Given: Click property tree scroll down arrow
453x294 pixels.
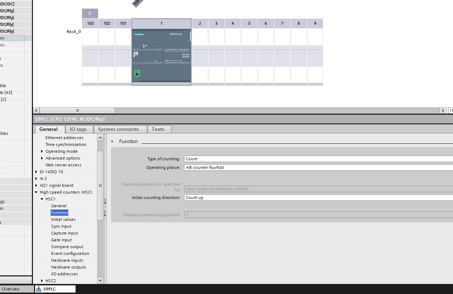Looking at the screenshot, I should point(100,280).
